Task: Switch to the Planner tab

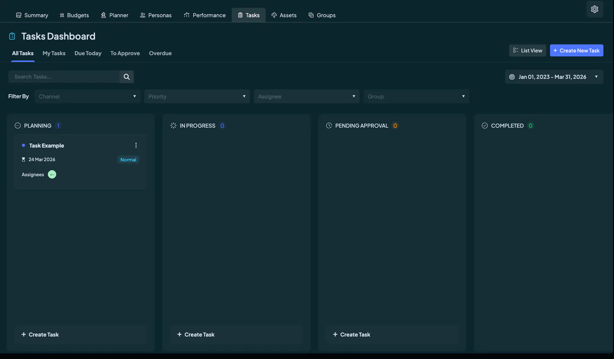Action: (114, 15)
